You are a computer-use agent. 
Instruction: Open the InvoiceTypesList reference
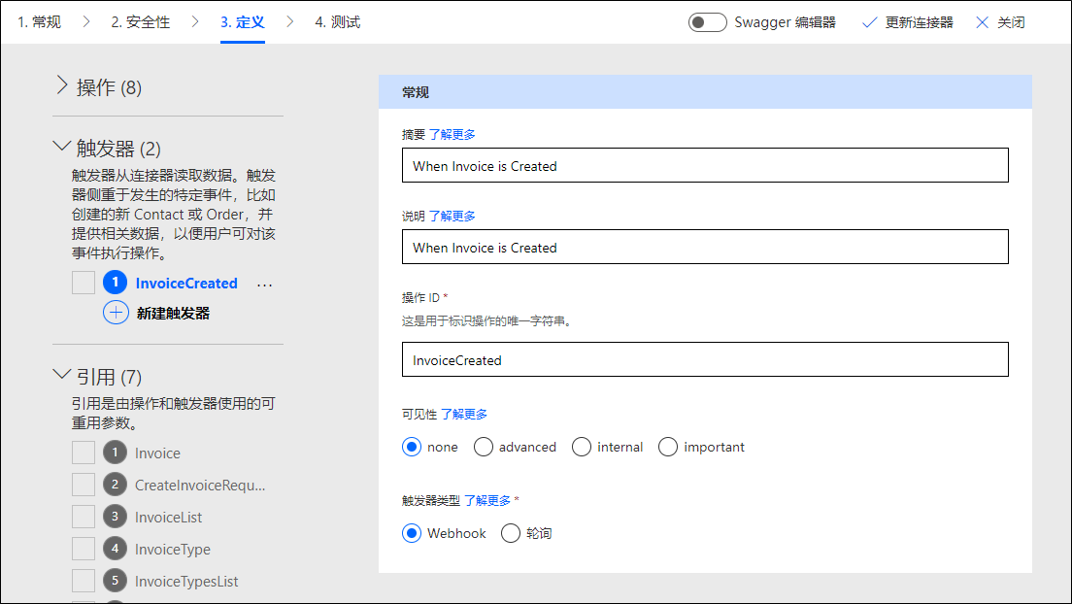(x=186, y=582)
